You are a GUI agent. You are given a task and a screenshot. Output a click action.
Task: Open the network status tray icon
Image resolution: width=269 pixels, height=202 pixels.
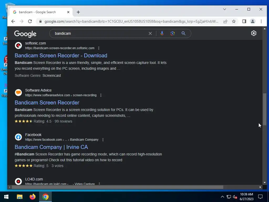tap(229, 197)
